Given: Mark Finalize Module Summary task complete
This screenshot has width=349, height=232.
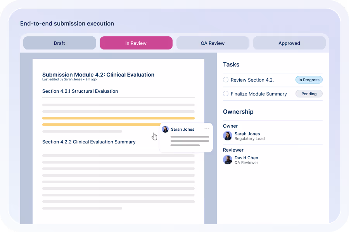Looking at the screenshot, I should (x=226, y=94).
